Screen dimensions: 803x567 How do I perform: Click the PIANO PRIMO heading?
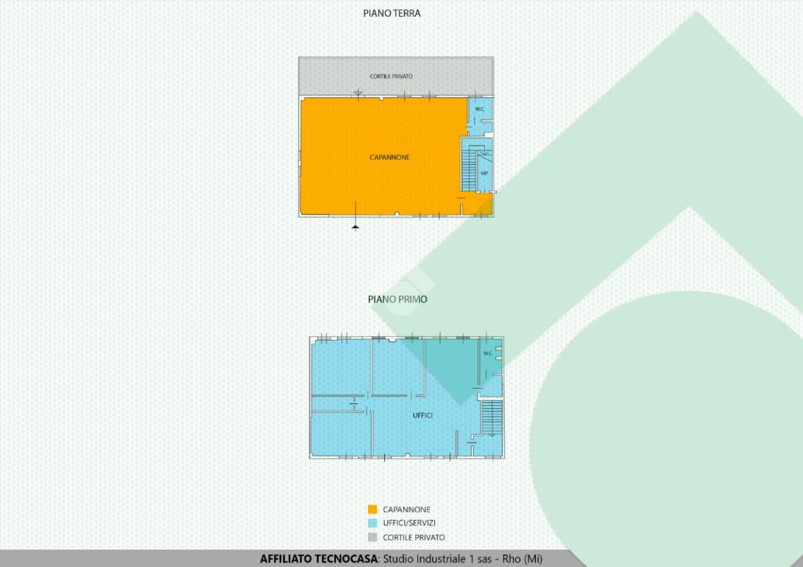[x=397, y=299]
